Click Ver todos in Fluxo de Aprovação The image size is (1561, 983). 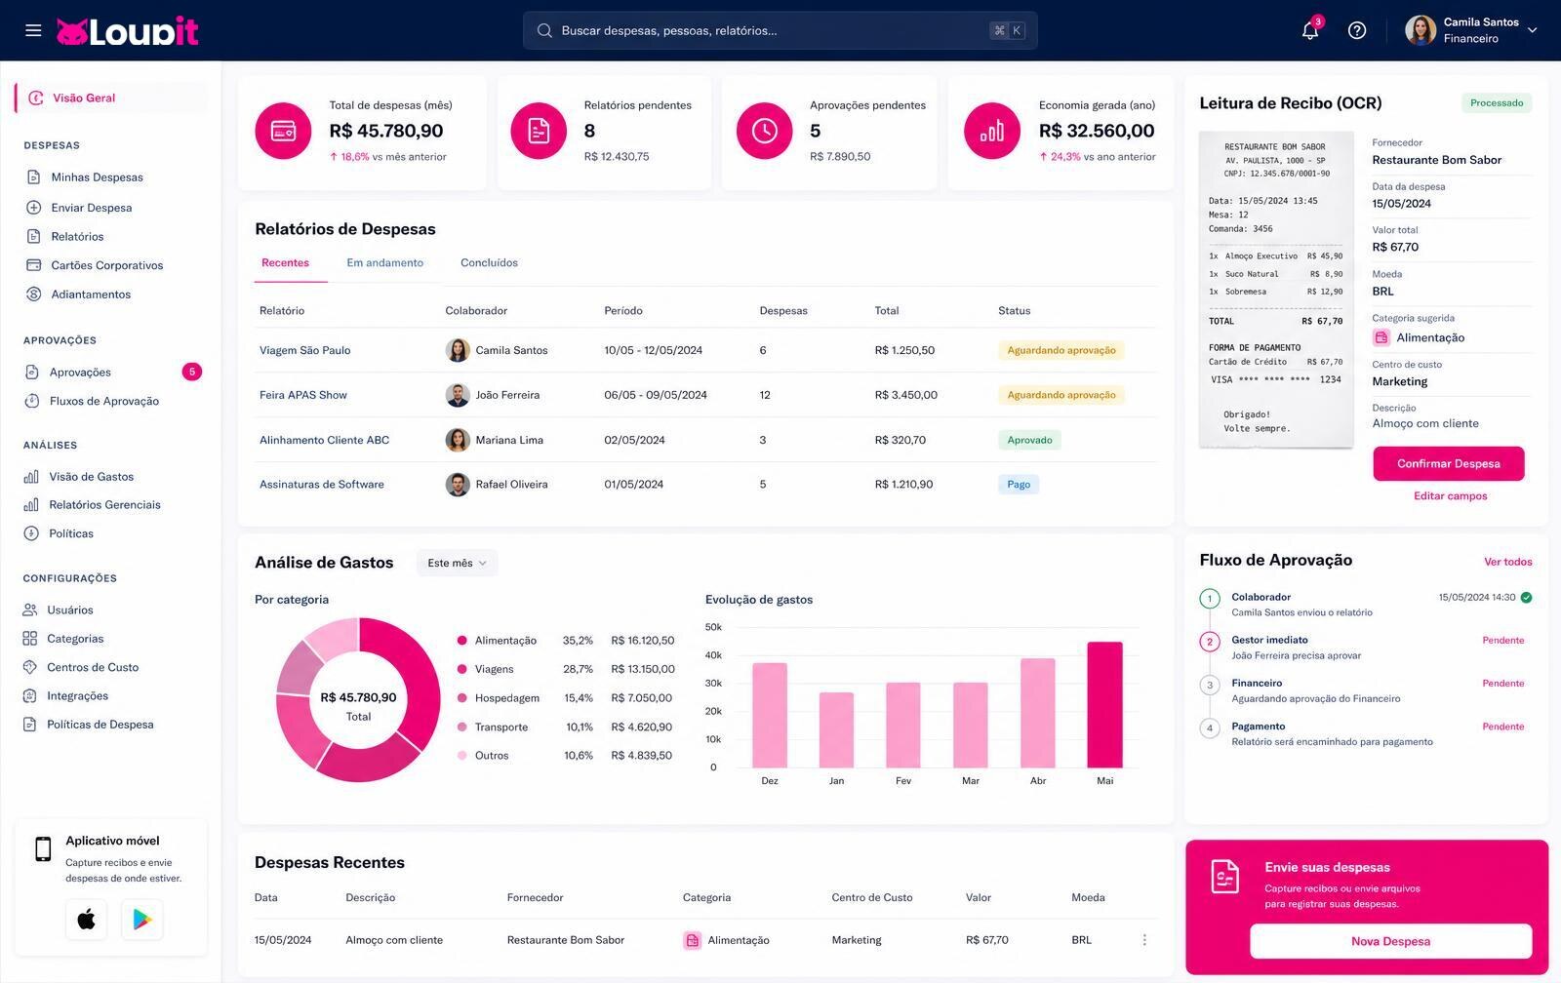pyautogui.click(x=1507, y=562)
